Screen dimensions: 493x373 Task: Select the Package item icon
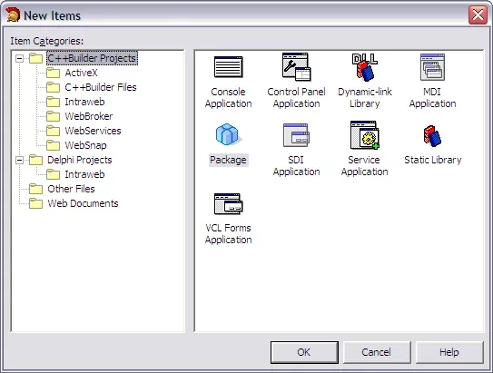228,134
